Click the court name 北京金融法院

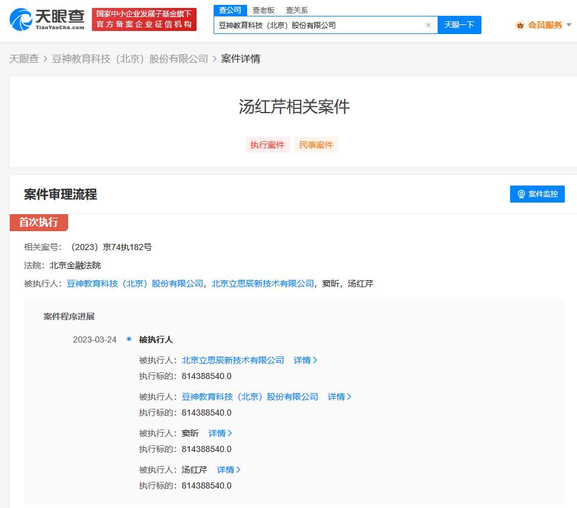coord(75,266)
